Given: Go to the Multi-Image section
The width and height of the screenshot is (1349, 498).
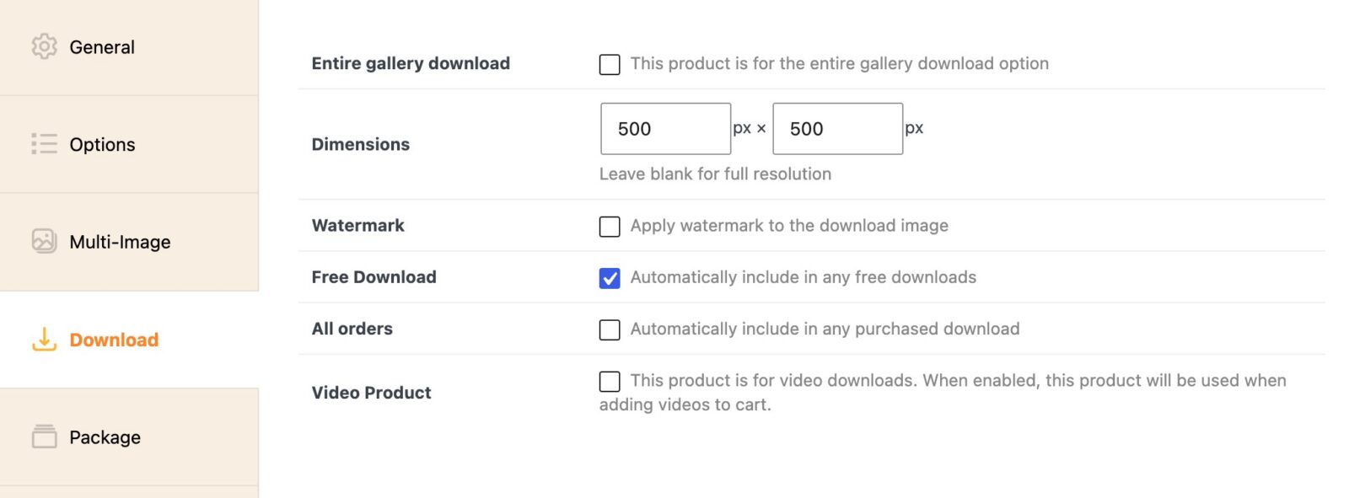Looking at the screenshot, I should coord(119,242).
